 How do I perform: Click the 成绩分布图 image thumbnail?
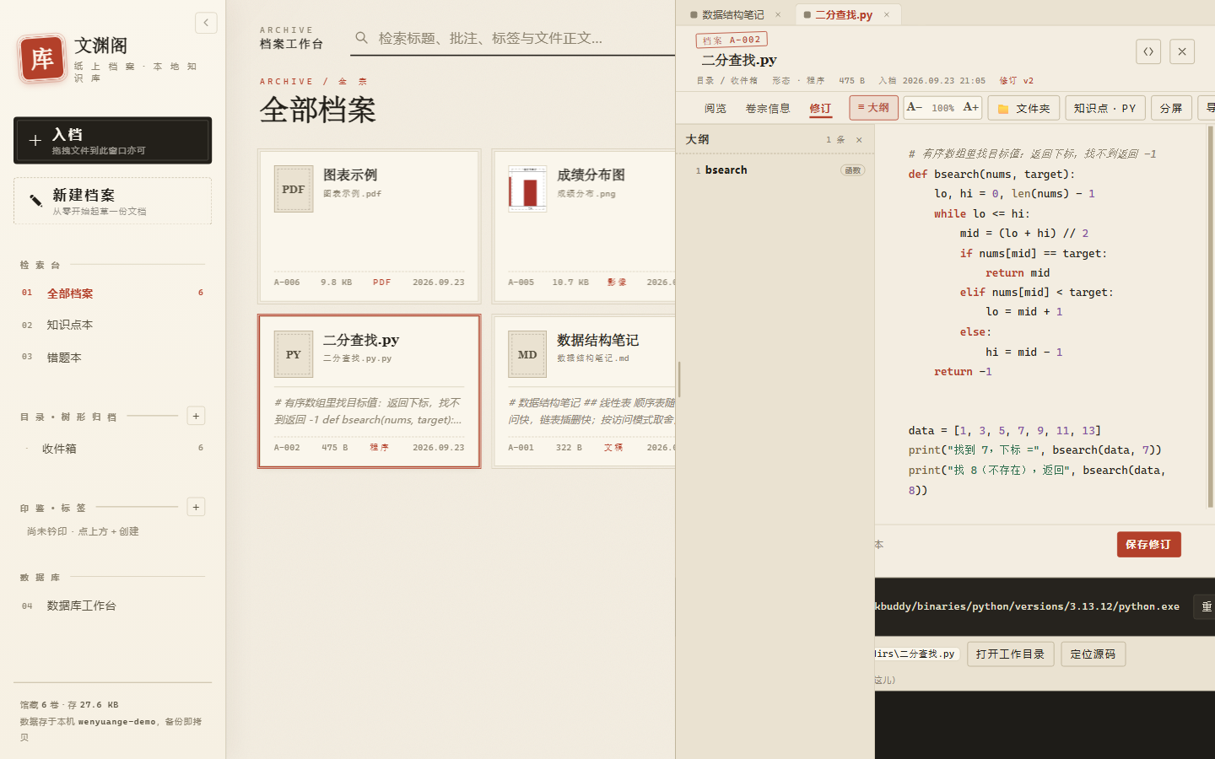pos(527,188)
